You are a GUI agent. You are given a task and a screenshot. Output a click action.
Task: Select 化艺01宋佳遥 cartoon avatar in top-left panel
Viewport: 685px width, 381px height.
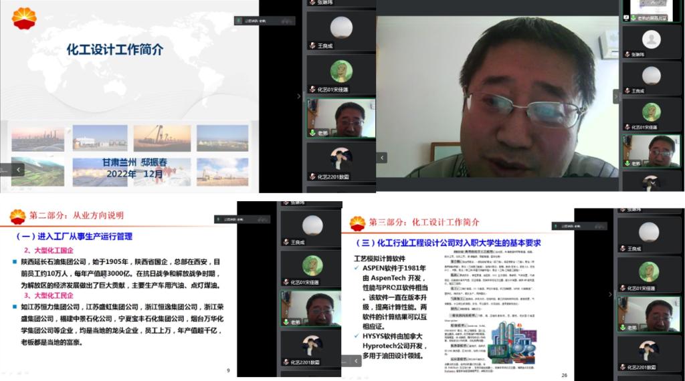click(x=341, y=72)
